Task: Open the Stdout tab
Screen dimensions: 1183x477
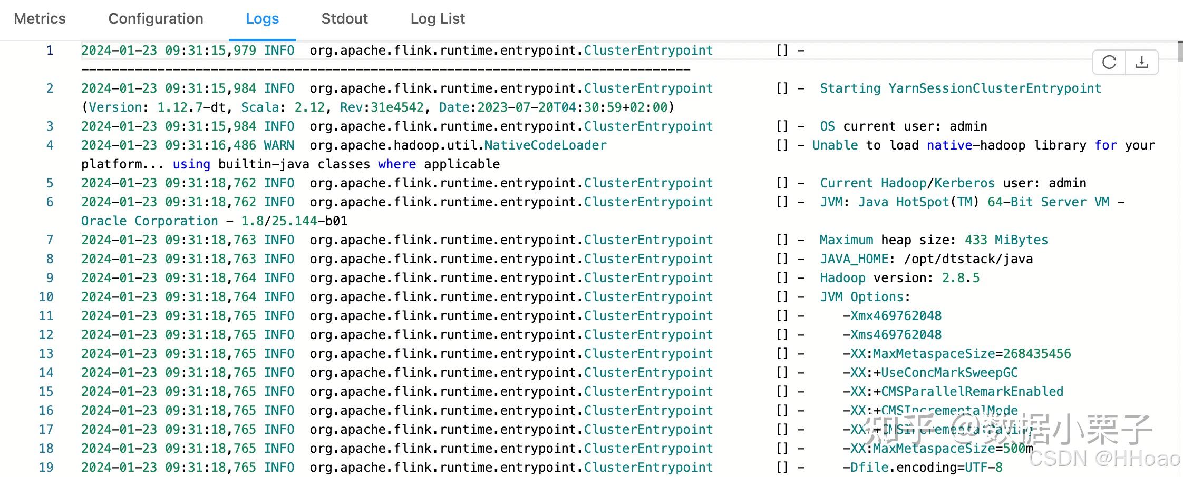Action: click(344, 19)
